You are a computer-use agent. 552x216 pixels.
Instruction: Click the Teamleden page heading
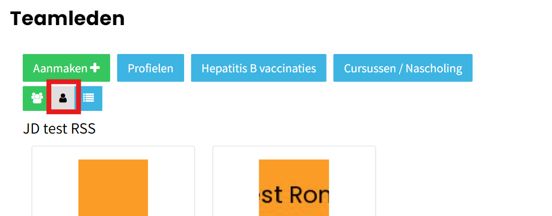(68, 19)
